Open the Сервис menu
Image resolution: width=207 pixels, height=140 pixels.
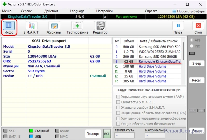pos(26,11)
